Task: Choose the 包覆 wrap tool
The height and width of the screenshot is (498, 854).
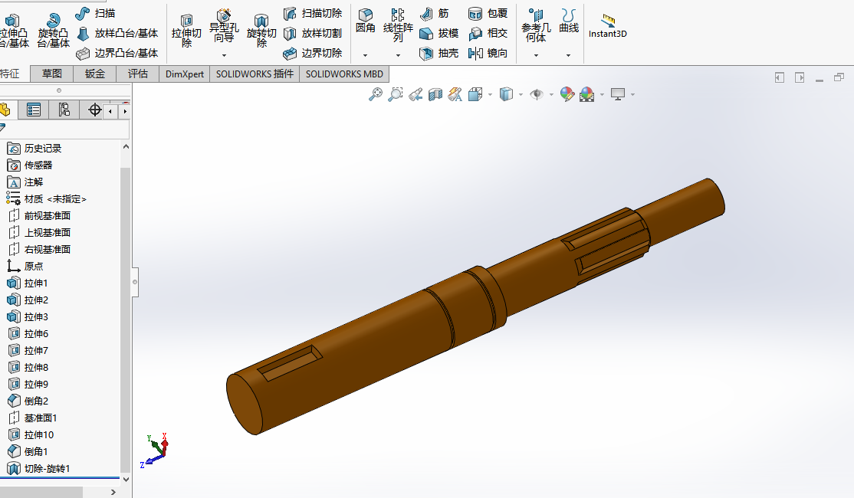Action: pos(488,13)
